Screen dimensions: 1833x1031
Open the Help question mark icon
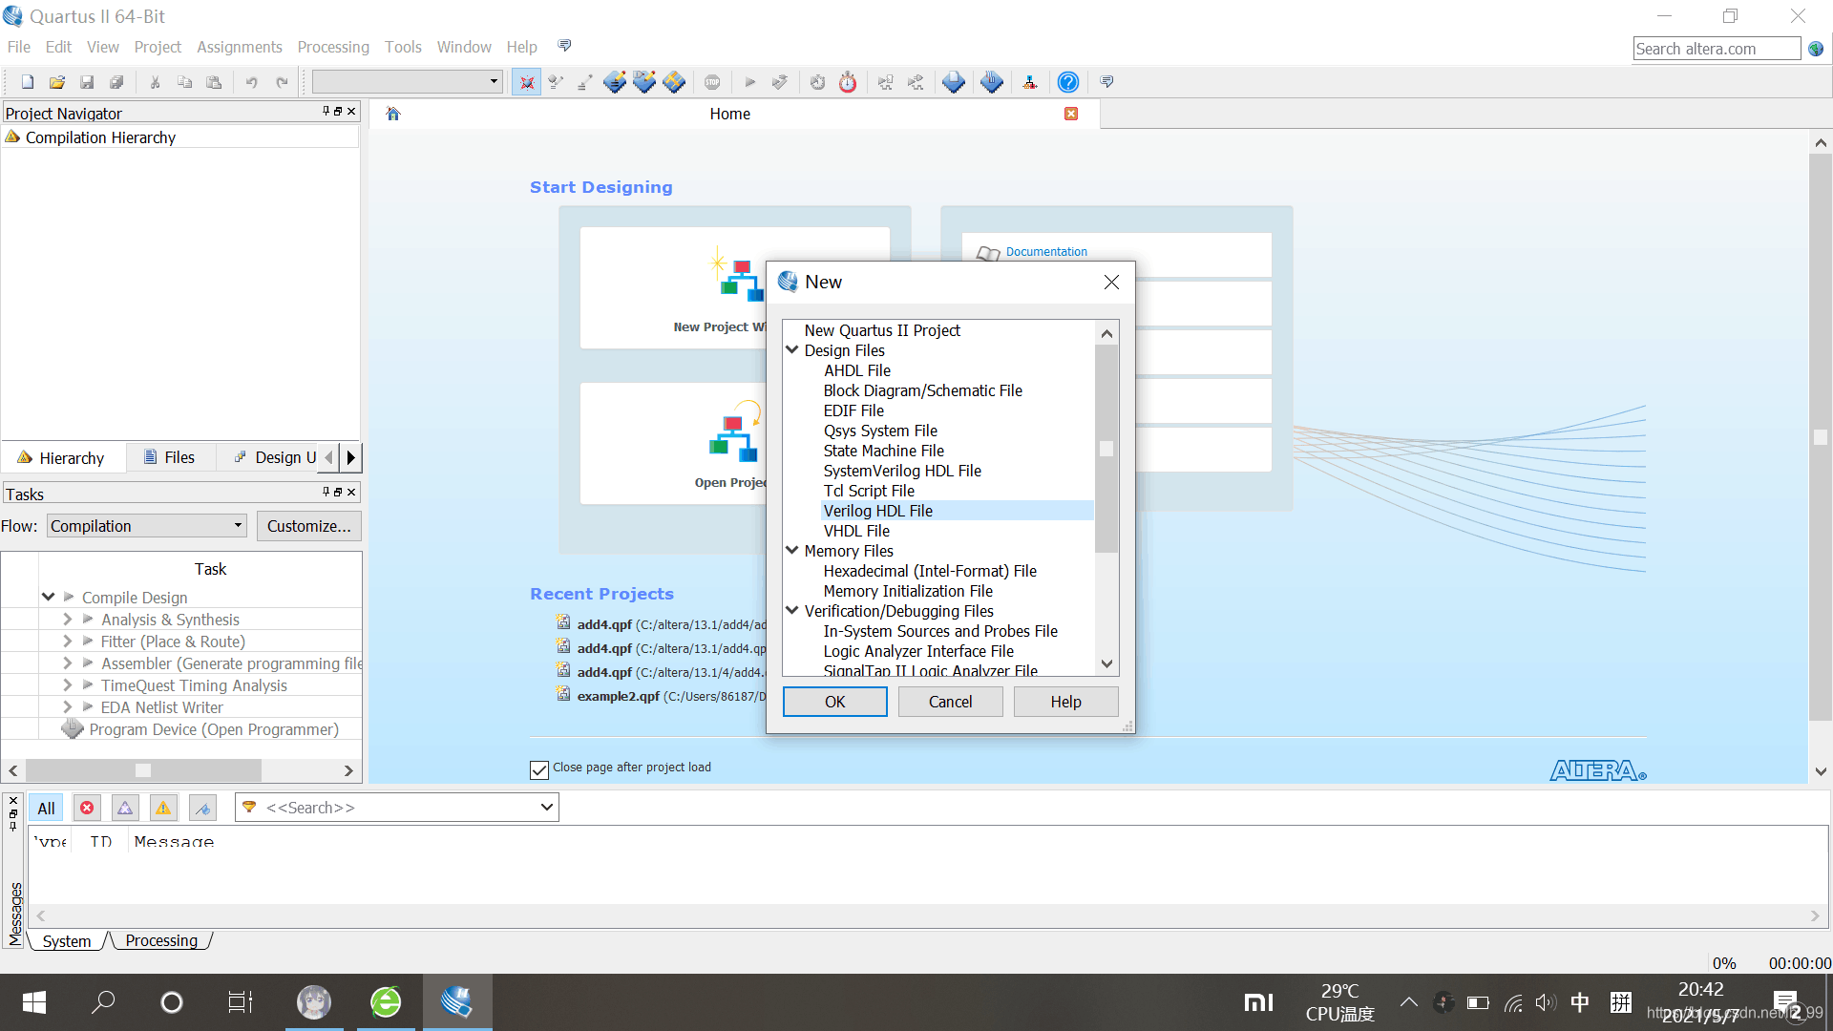(1067, 82)
